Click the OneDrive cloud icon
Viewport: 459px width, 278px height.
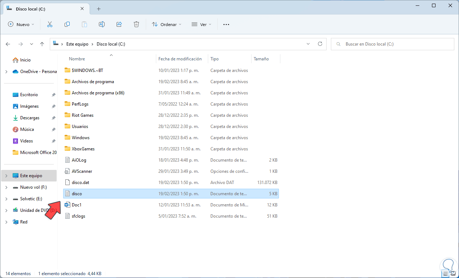tap(16, 72)
